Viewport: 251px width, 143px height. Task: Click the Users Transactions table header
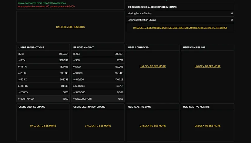tap(43, 47)
